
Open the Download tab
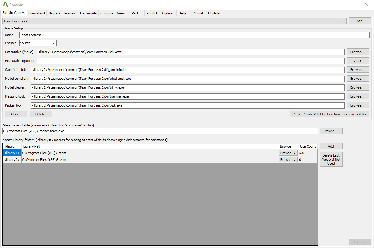pos(37,13)
